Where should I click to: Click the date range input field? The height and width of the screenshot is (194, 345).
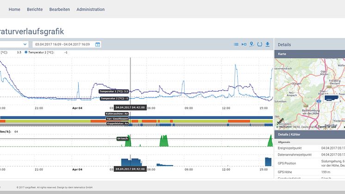pyautogui.click(x=62, y=44)
